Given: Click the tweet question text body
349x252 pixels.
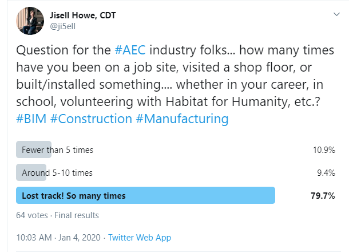Looking at the screenshot, I should coord(175,84).
